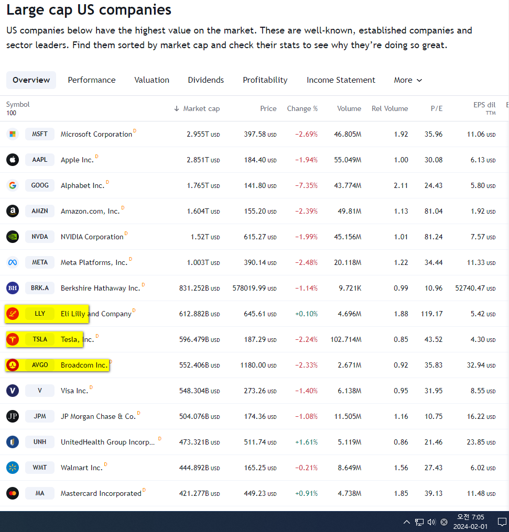Click the MSFT ticker badge
The image size is (509, 532).
(x=40, y=134)
